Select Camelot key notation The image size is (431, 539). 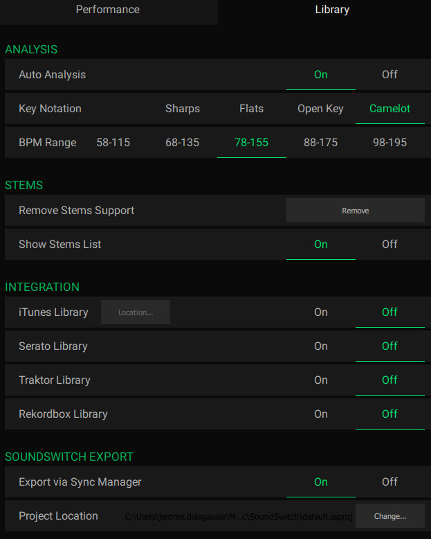click(389, 109)
